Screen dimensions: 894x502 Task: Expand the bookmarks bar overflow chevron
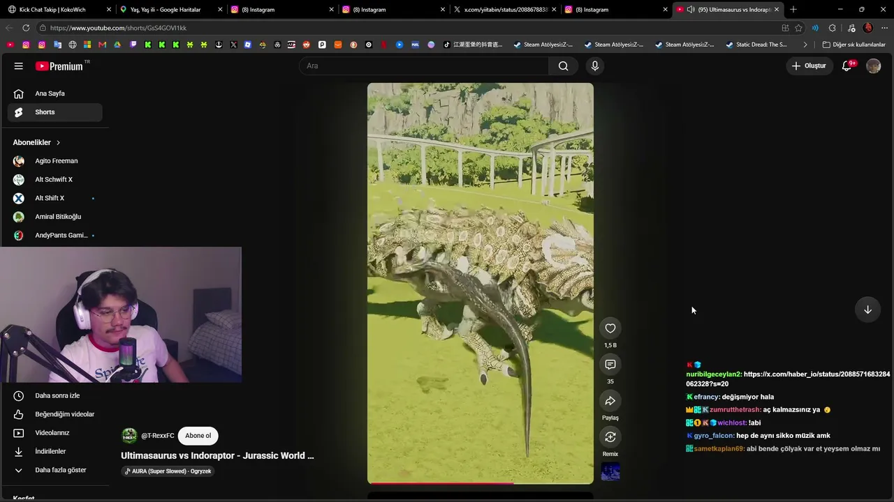(x=805, y=45)
